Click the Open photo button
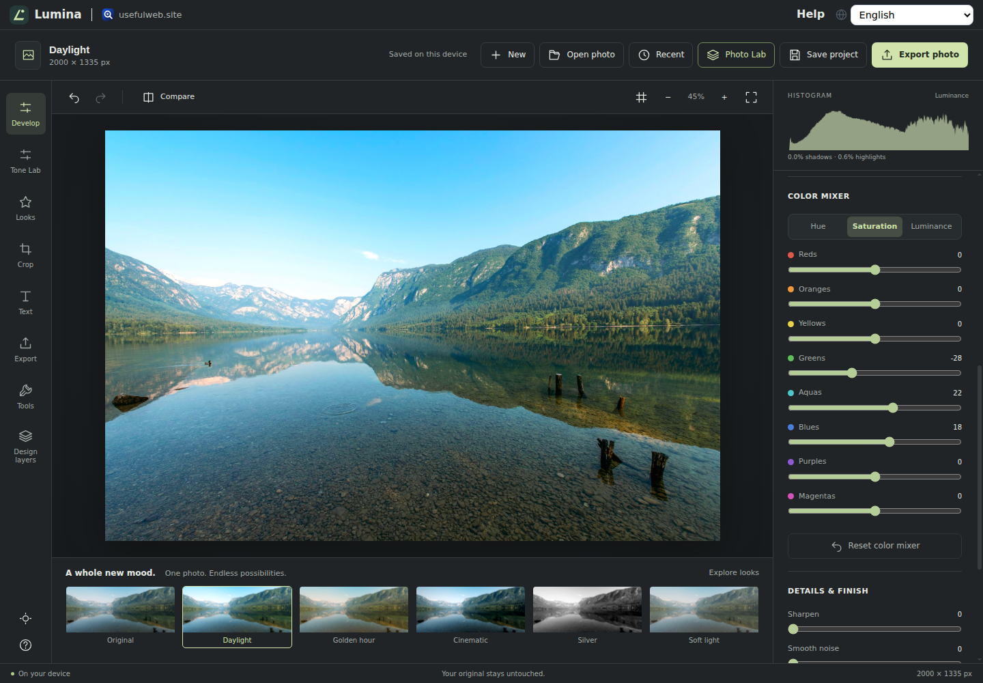This screenshot has height=683, width=983. (582, 55)
